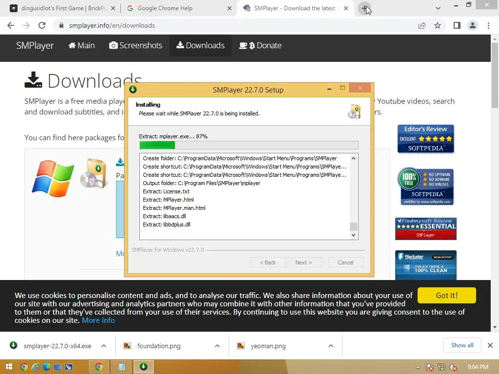Click the active Chrome taskbar window
This screenshot has width=499, height=374.
(98, 367)
